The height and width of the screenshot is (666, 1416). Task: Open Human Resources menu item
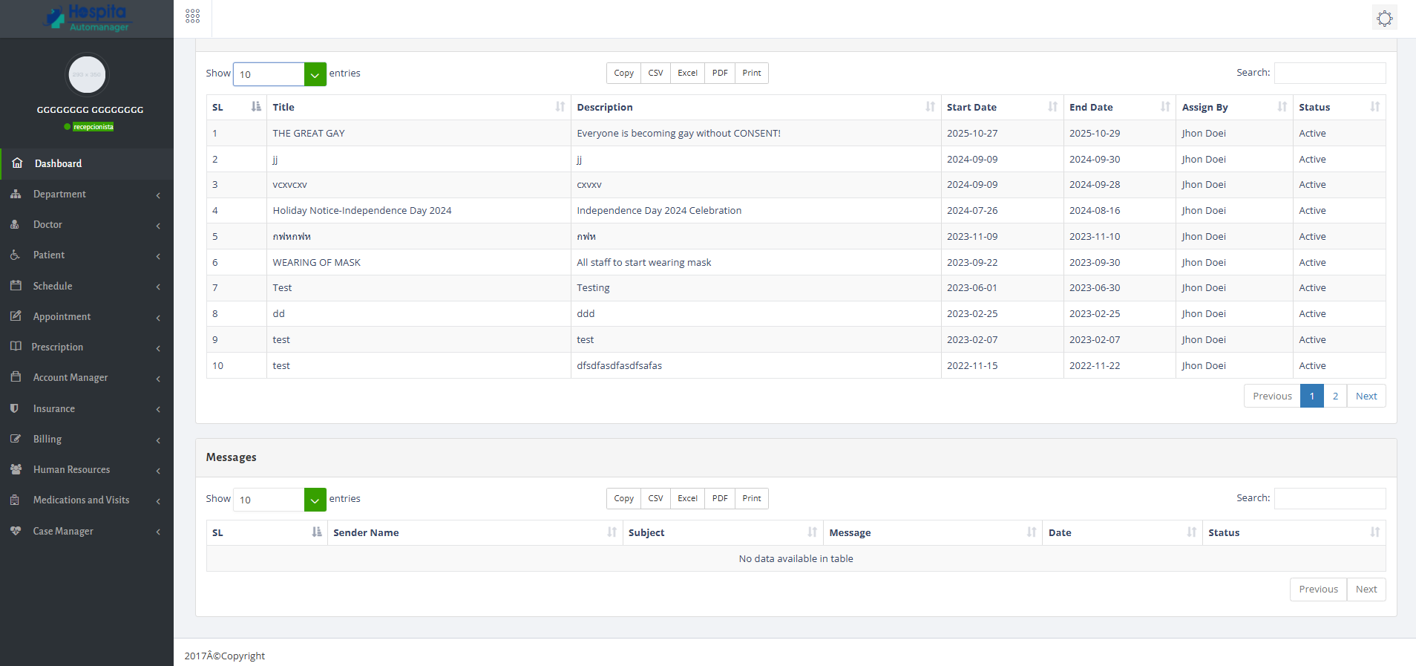point(87,469)
